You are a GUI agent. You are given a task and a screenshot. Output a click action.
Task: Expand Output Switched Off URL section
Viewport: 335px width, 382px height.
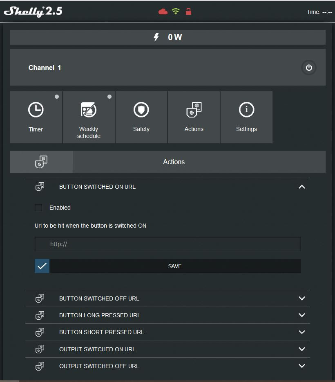click(302, 366)
